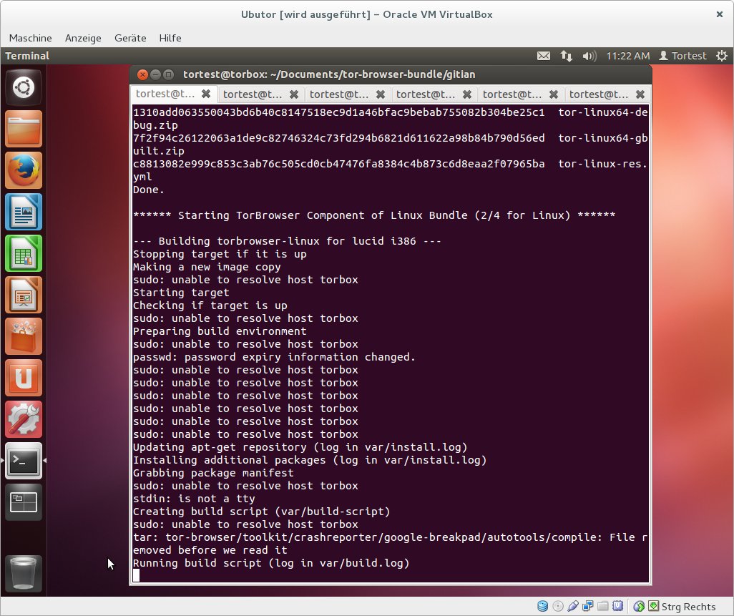The image size is (734, 616).
Task: Launch Firefox from the dock
Action: (24, 171)
